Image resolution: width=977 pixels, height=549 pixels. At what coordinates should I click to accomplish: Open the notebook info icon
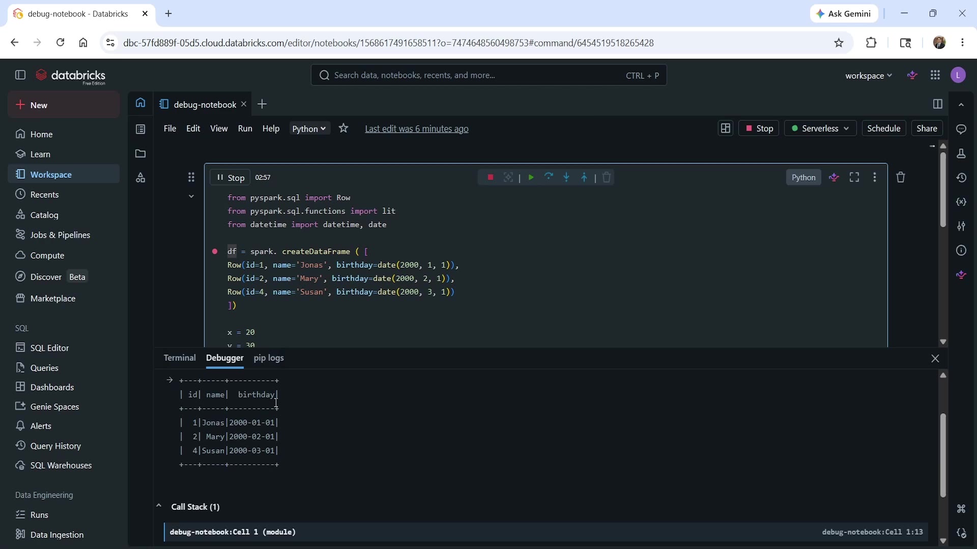click(961, 250)
